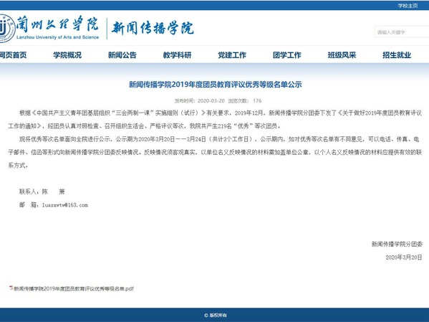Screen dimensions: 429x322
Task: Click the contact line 联系人：陈 萧
Action: pyautogui.click(x=42, y=191)
